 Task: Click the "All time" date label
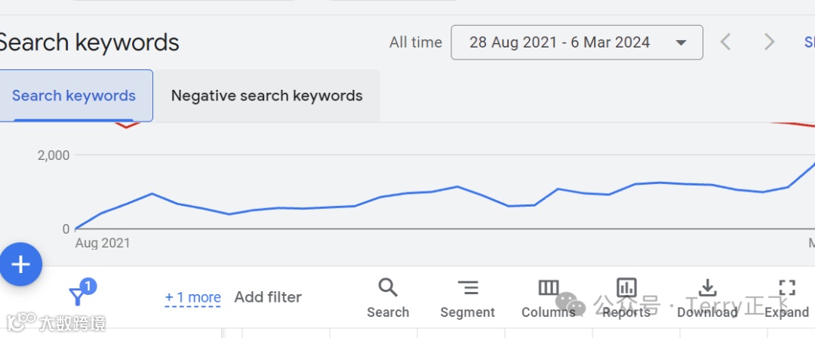(415, 42)
